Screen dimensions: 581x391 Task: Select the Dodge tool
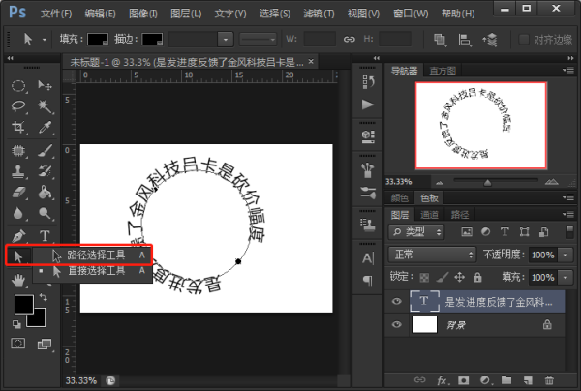(x=45, y=213)
